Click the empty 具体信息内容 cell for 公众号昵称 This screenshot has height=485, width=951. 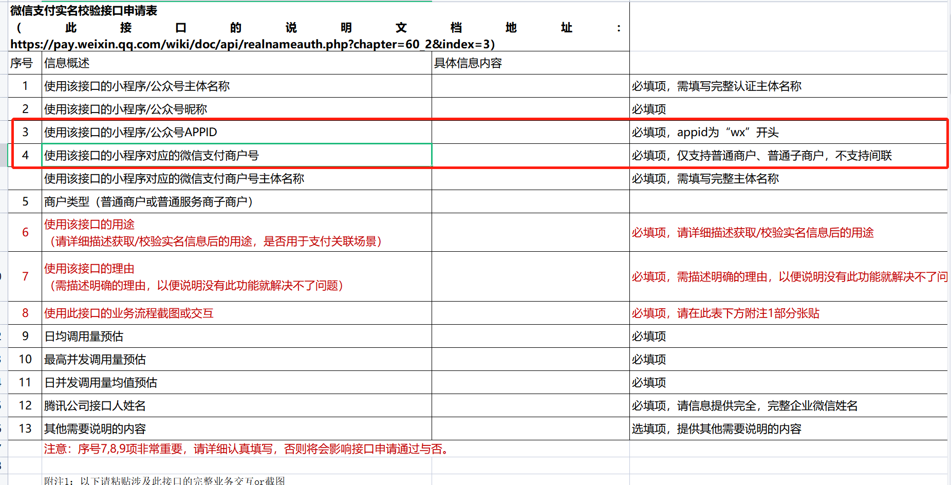pos(530,109)
